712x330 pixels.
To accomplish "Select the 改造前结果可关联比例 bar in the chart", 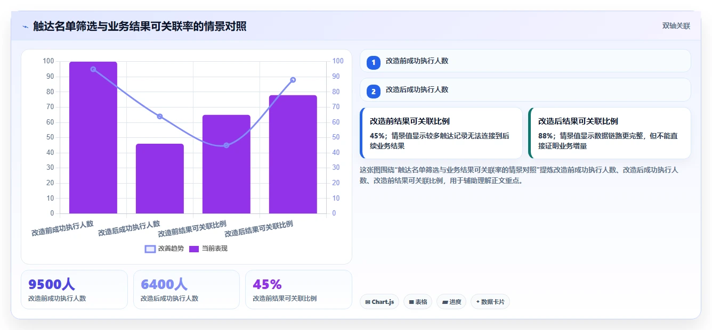I will [x=226, y=164].
